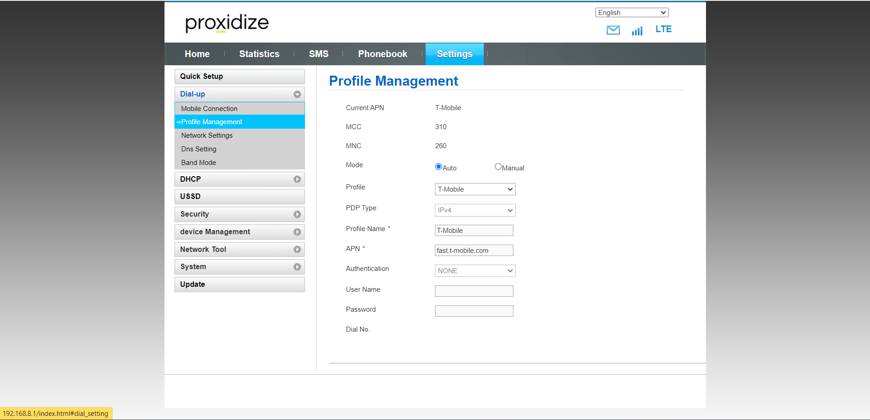Open the Statistics tab
Screen dimensions: 870x420
[x=259, y=54]
